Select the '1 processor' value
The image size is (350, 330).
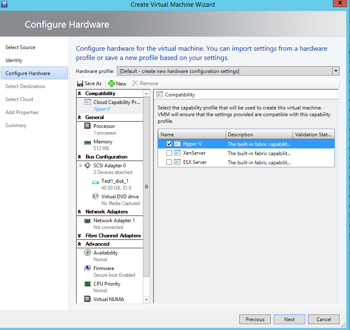pos(105,133)
